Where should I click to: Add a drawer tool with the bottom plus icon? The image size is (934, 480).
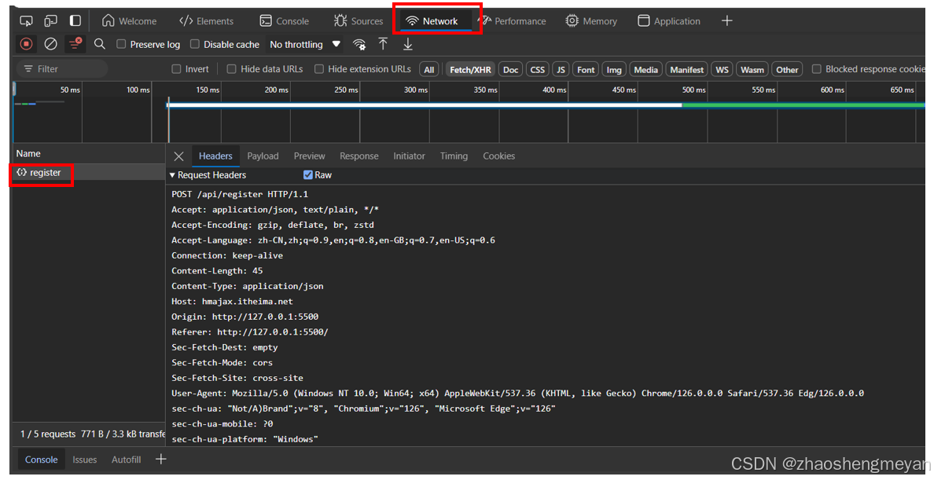point(161,459)
